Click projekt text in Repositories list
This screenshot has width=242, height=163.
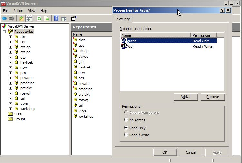click(84, 95)
